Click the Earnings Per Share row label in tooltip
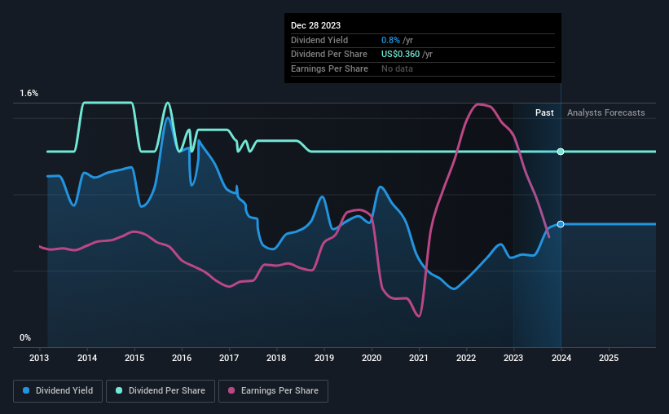Image resolution: width=669 pixels, height=414 pixels. click(329, 68)
